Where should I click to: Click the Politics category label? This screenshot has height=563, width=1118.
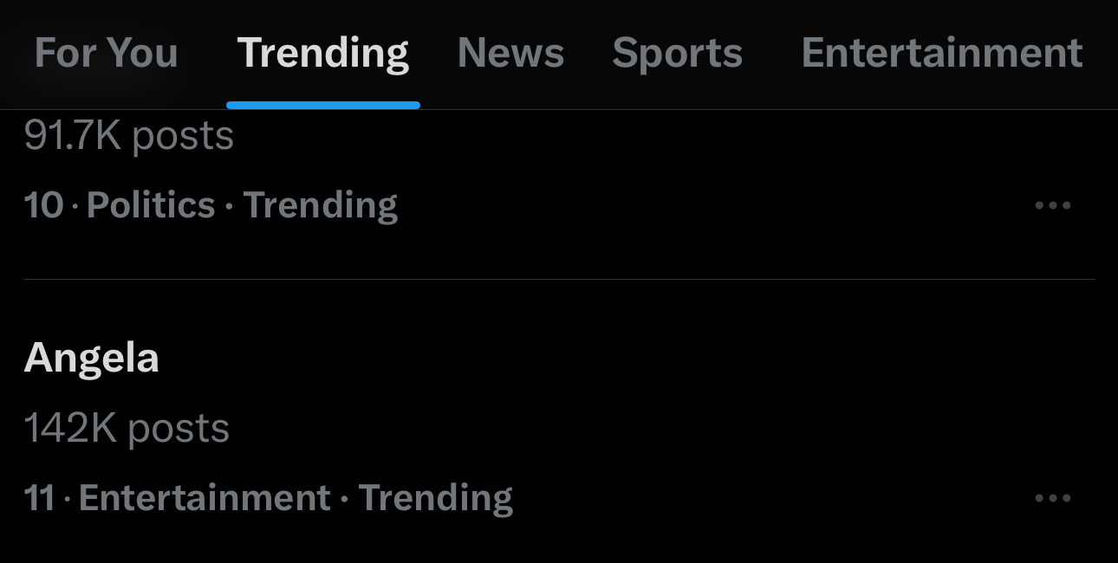[151, 206]
